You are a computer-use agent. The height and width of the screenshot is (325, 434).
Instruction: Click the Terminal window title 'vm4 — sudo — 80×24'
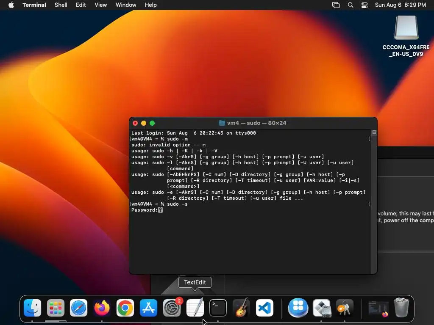[x=256, y=123]
